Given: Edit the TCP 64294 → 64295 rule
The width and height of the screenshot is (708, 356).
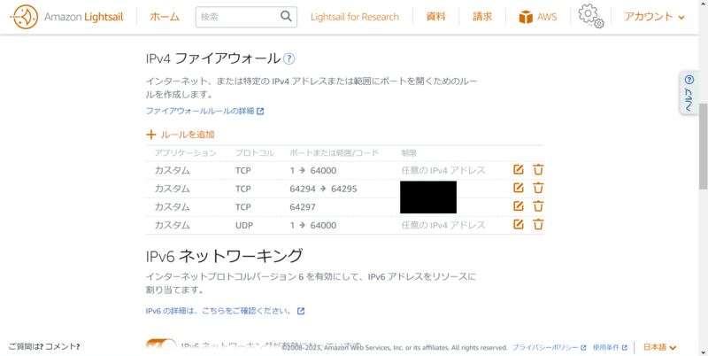Looking at the screenshot, I should (519, 188).
